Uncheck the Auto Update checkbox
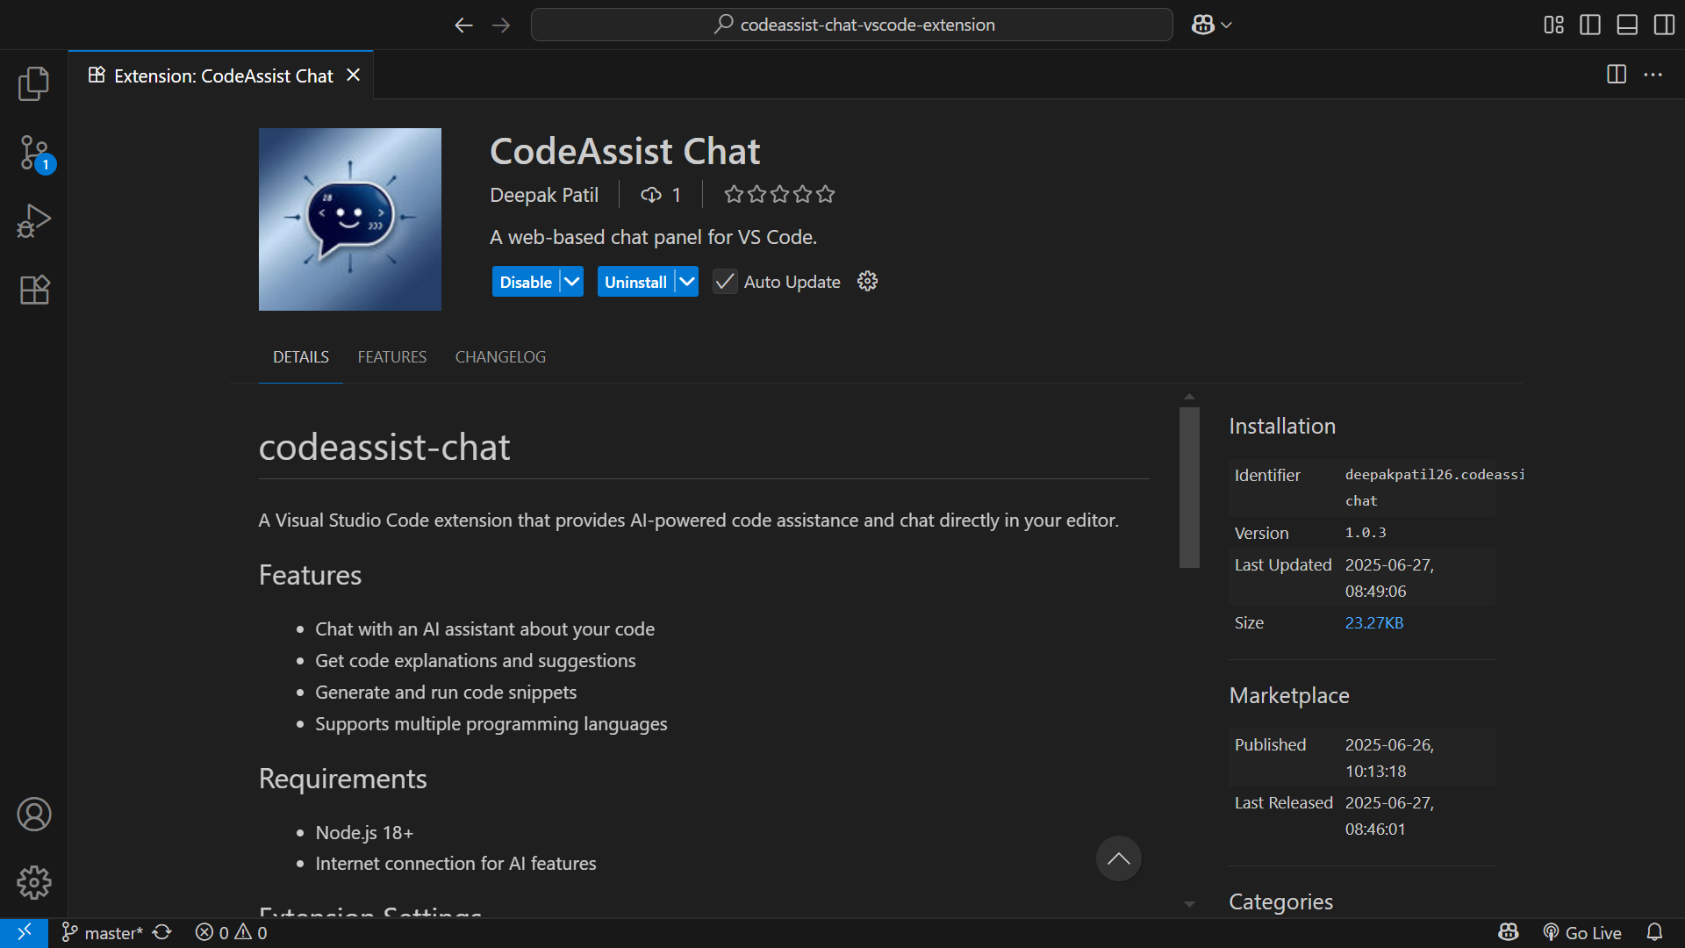1685x948 pixels. pos(724,281)
